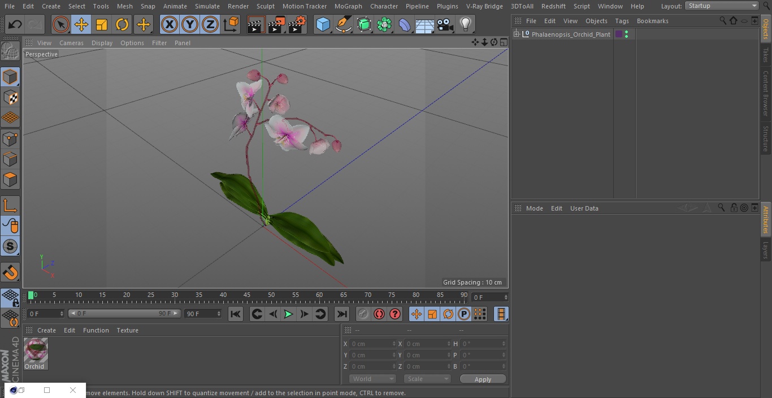Toggle object visibility dots for orchid
The height and width of the screenshot is (398, 772).
[626, 34]
